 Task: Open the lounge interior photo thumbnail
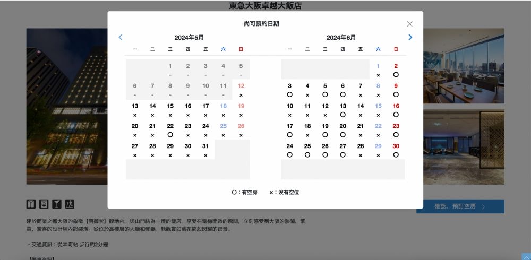point(464,147)
